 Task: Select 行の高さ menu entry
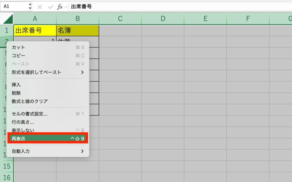click(x=23, y=122)
